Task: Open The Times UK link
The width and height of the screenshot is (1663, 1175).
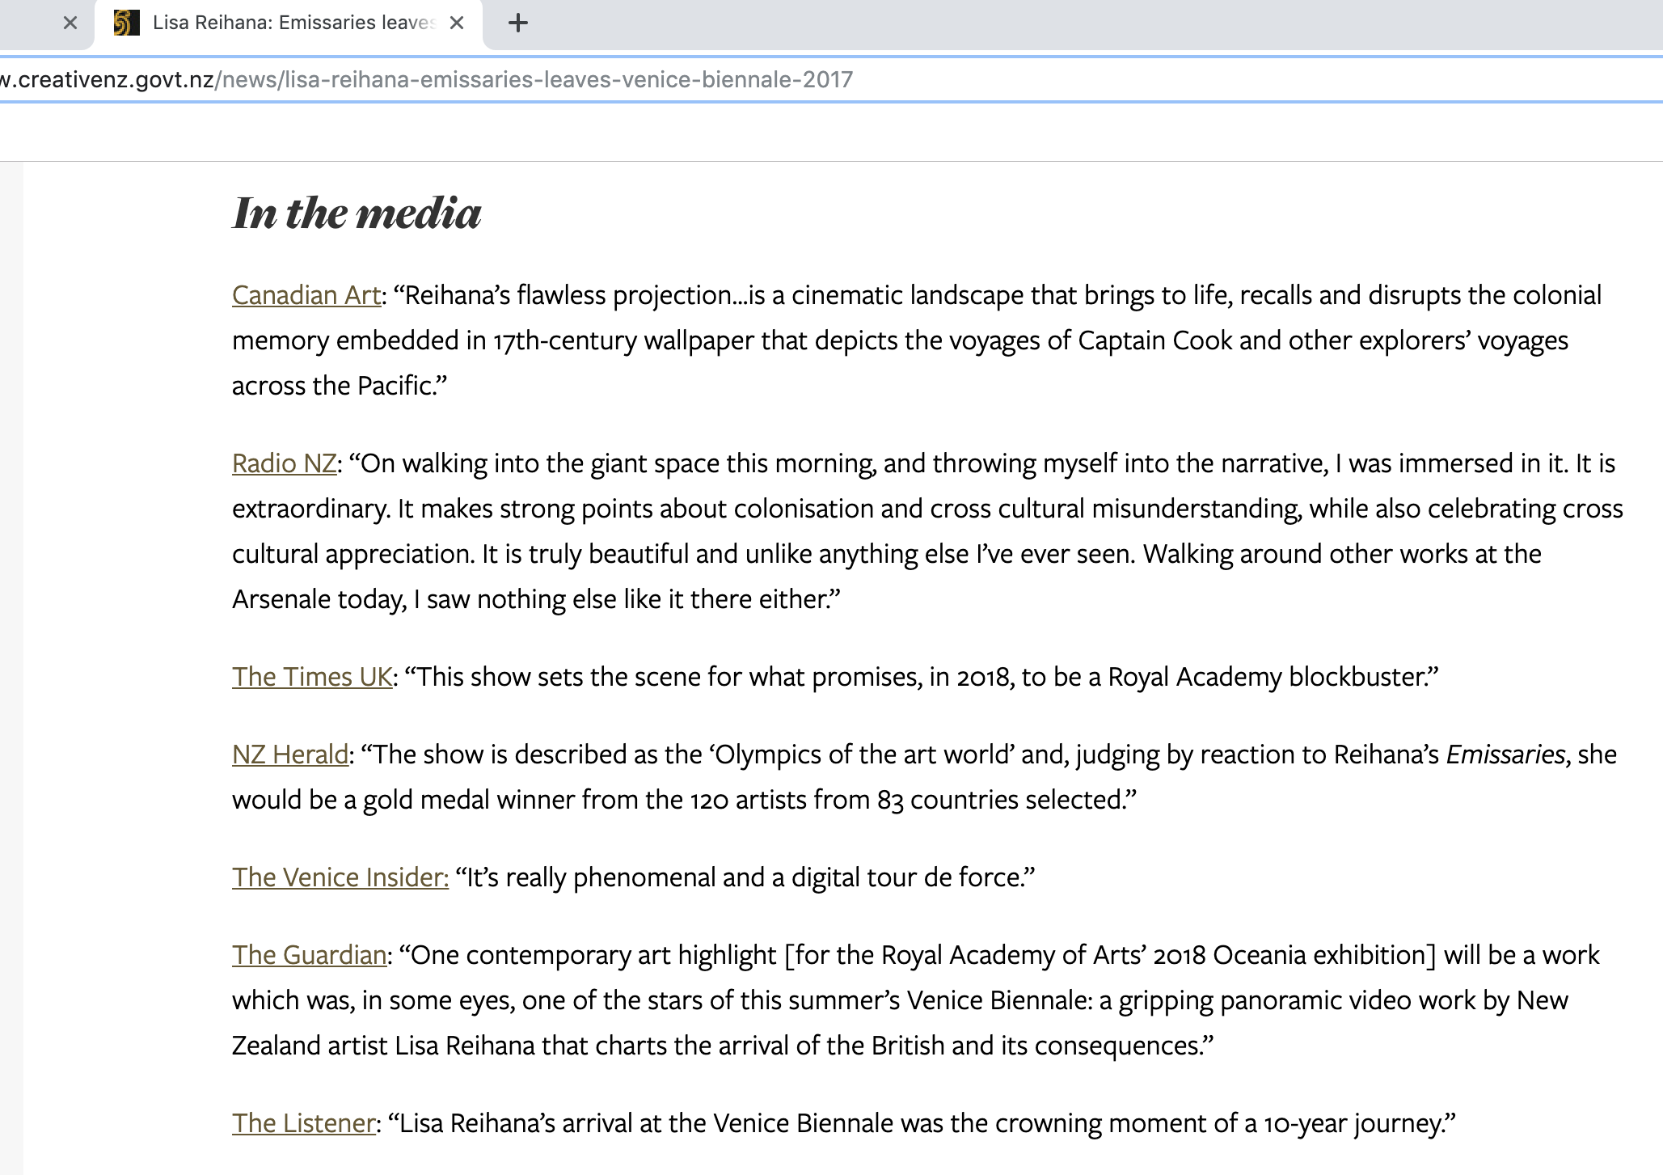Action: [312, 677]
